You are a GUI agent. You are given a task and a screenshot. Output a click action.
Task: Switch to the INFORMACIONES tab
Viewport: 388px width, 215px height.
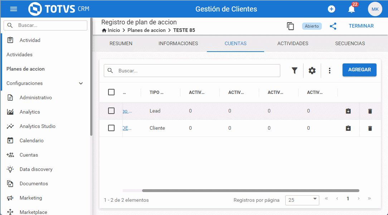(x=178, y=43)
